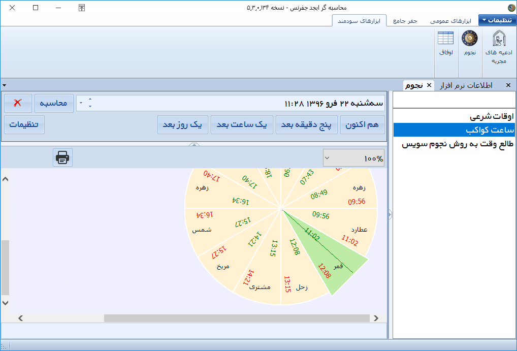Collapse the right side panel splitter handle
The image size is (517, 351).
click(x=390, y=215)
